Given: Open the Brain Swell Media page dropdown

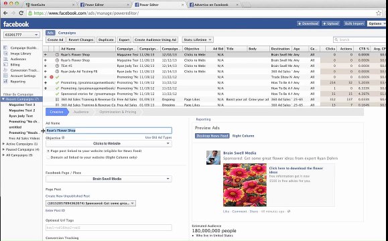Looking at the screenshot, I should tap(109, 179).
